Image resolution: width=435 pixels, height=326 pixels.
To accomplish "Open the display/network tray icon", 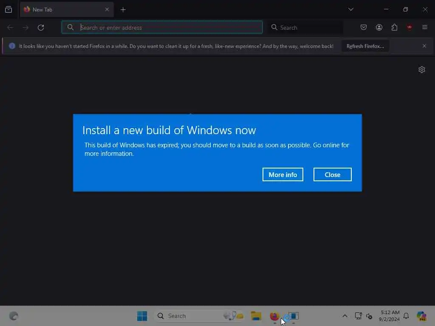I will point(358,316).
